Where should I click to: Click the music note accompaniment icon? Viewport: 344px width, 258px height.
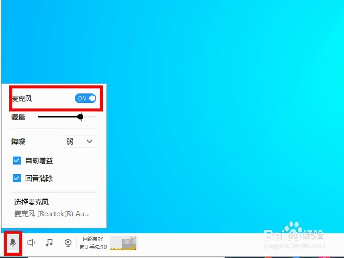tap(49, 243)
